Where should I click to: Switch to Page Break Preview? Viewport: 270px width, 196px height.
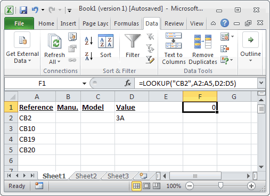[x=157, y=186]
